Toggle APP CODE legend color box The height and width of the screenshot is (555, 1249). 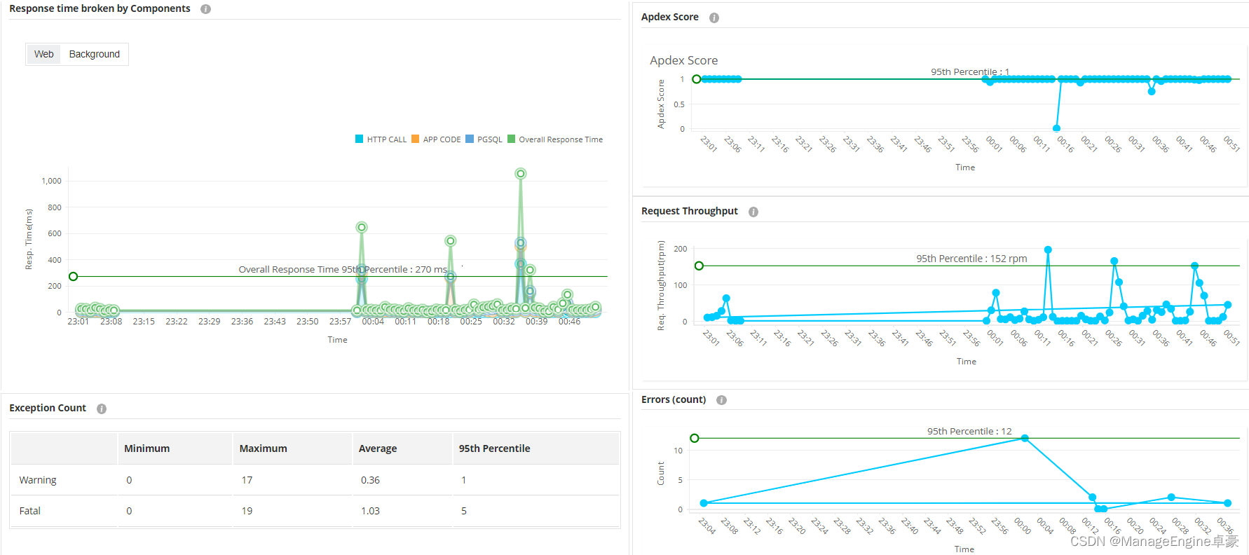[x=416, y=139]
